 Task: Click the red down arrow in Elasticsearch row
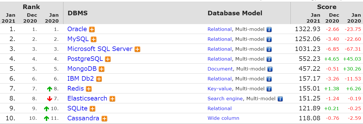(x=50, y=99)
